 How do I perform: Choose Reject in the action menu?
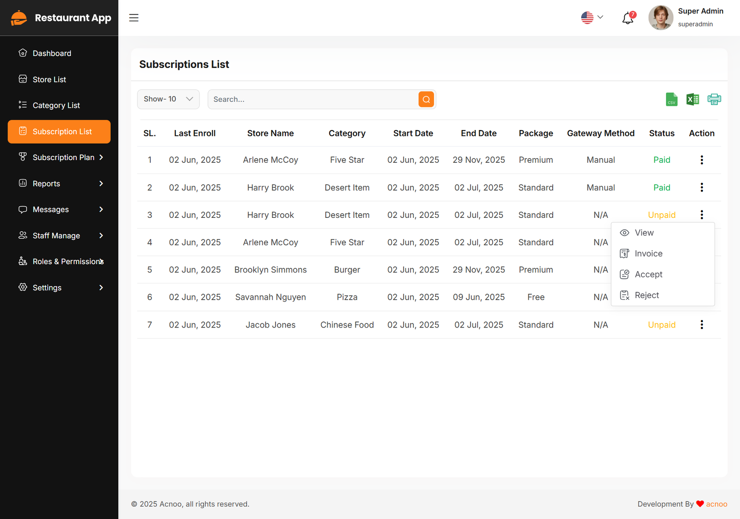point(646,295)
